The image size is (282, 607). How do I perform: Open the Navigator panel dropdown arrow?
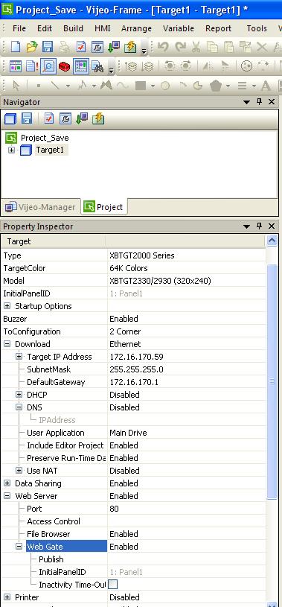click(x=246, y=102)
